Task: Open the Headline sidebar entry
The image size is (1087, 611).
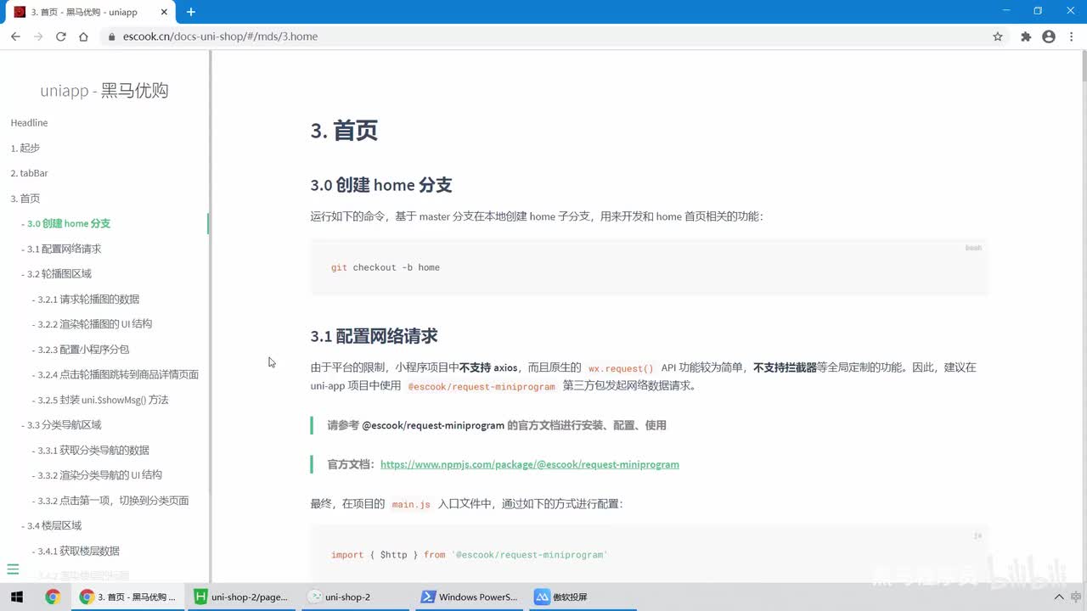Action: coord(29,123)
